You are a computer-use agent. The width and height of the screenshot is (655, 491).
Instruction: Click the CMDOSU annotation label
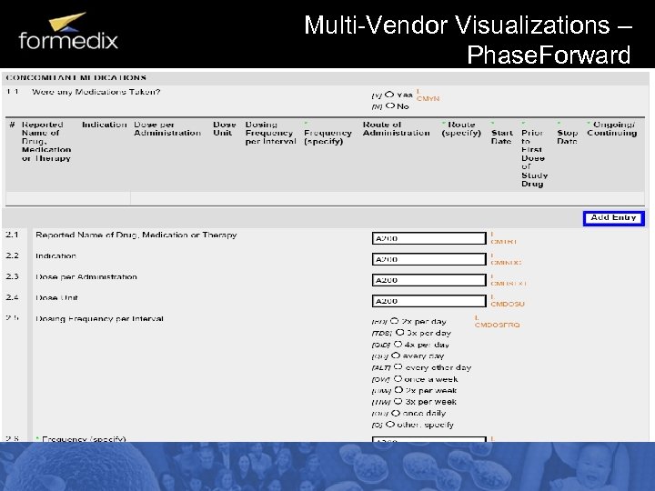tap(508, 304)
